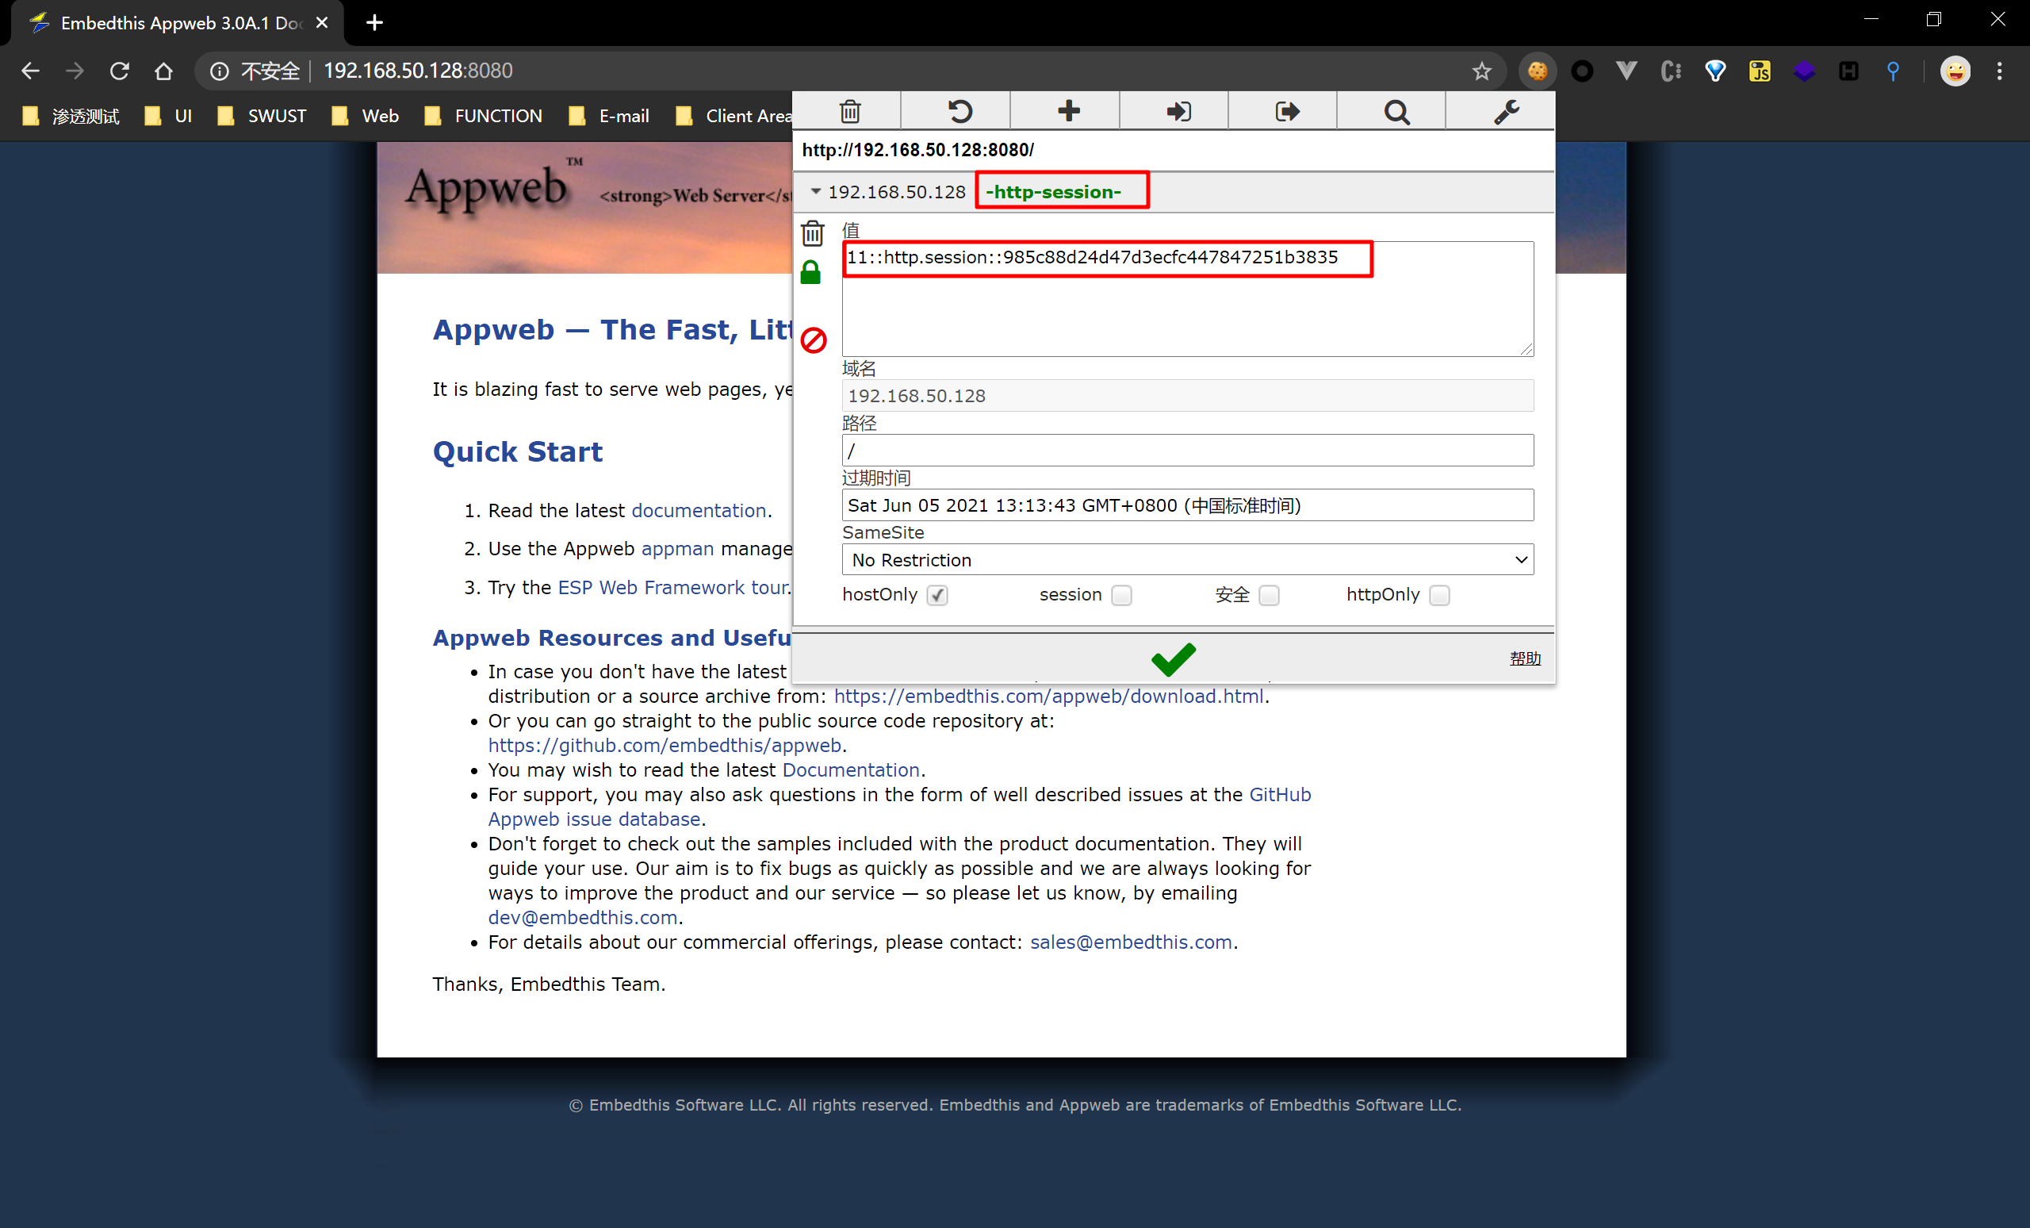
Task: Click the V-shaped extension icon
Action: tap(1626, 71)
